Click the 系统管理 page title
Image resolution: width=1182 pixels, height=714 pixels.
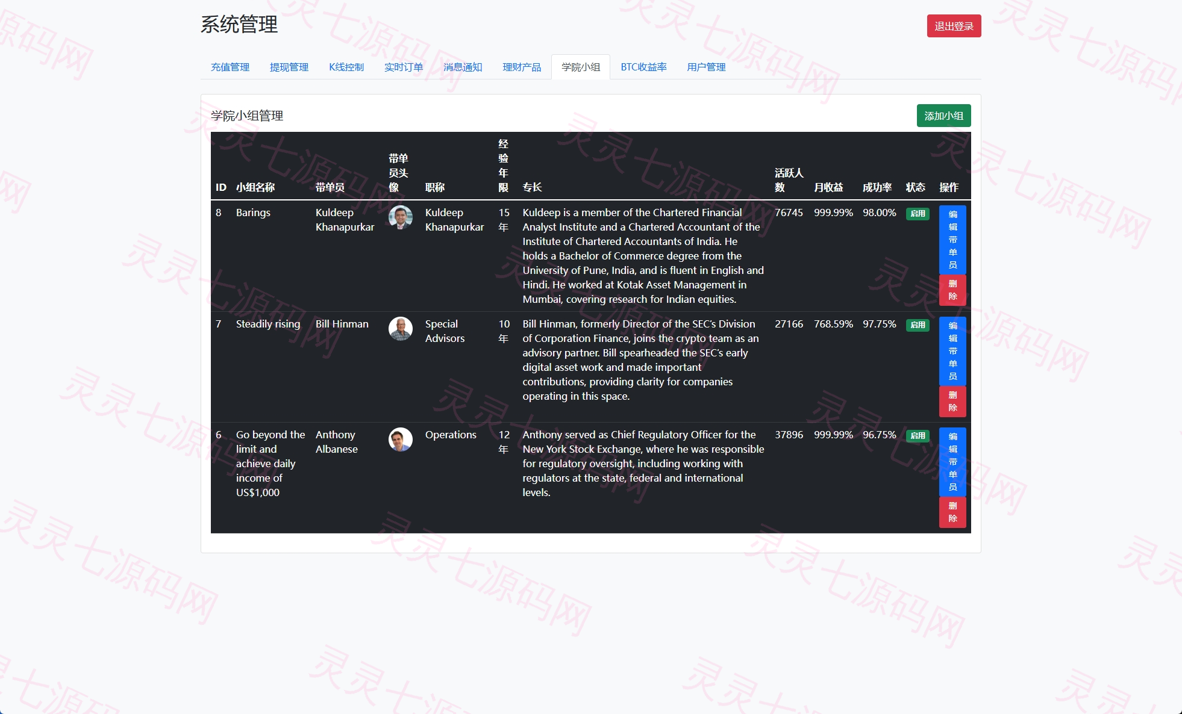tap(239, 25)
